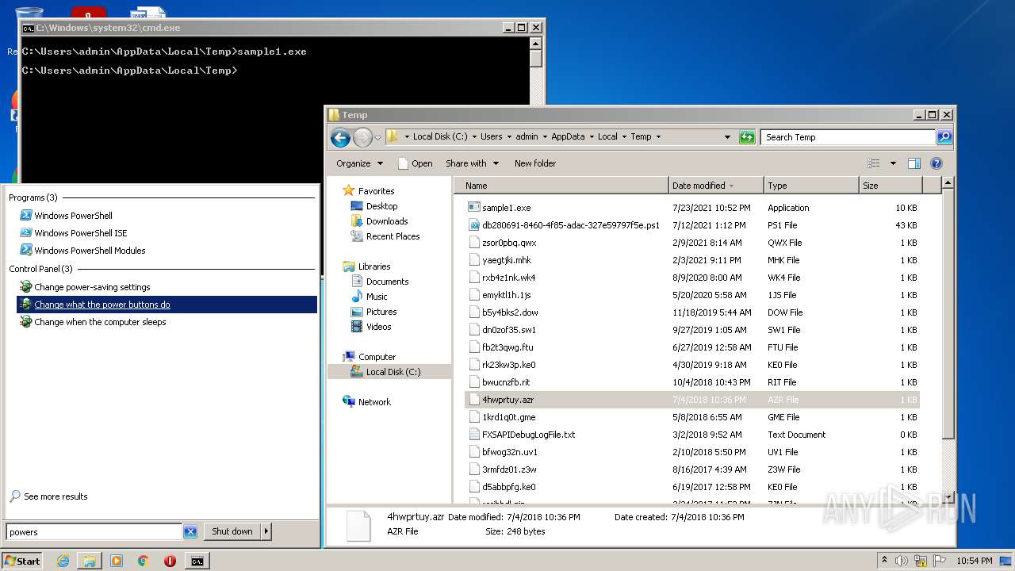Screen dimensions: 1015x571
Task: Open Windows PowerShell from Start results
Action: [x=73, y=216]
